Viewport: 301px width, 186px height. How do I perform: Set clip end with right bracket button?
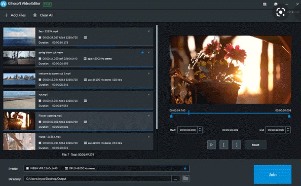pyautogui.click(x=236, y=145)
